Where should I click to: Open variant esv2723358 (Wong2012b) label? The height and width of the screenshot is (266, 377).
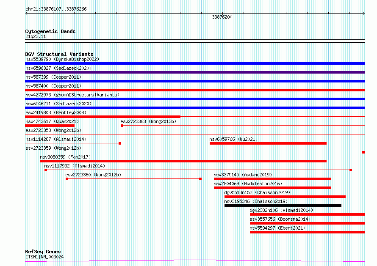pyautogui.click(x=53, y=130)
